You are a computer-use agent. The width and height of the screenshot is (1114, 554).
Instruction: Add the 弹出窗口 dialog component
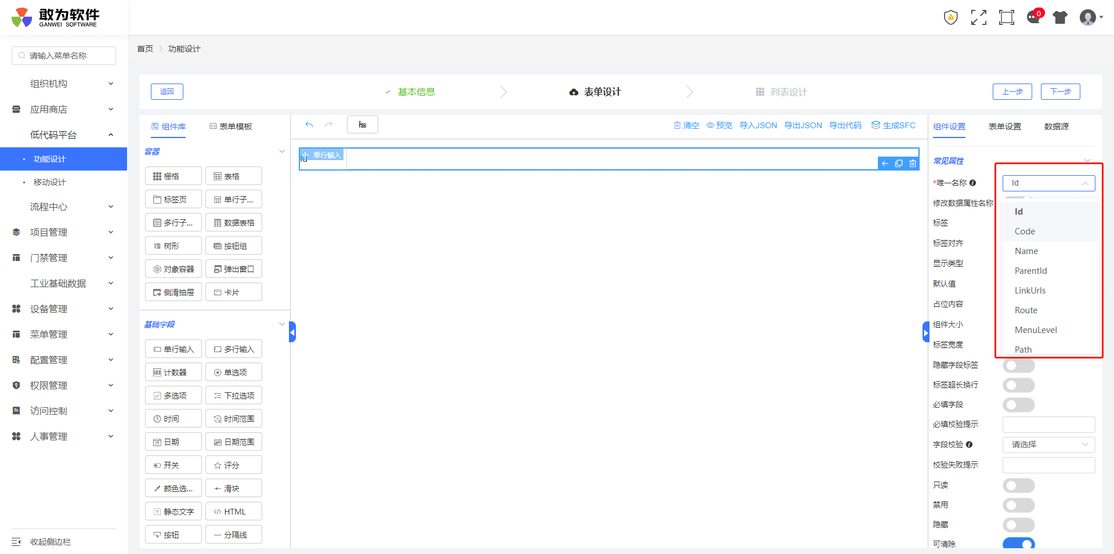click(234, 269)
